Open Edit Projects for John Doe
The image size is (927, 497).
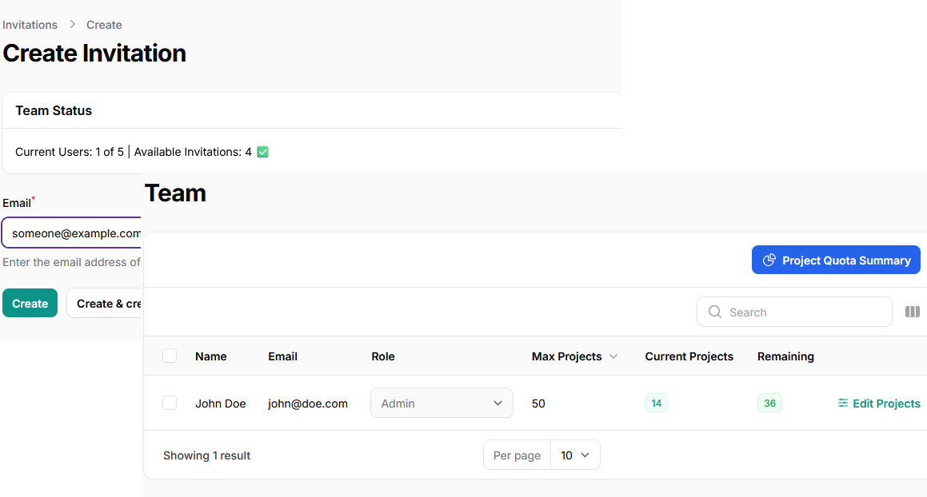878,404
